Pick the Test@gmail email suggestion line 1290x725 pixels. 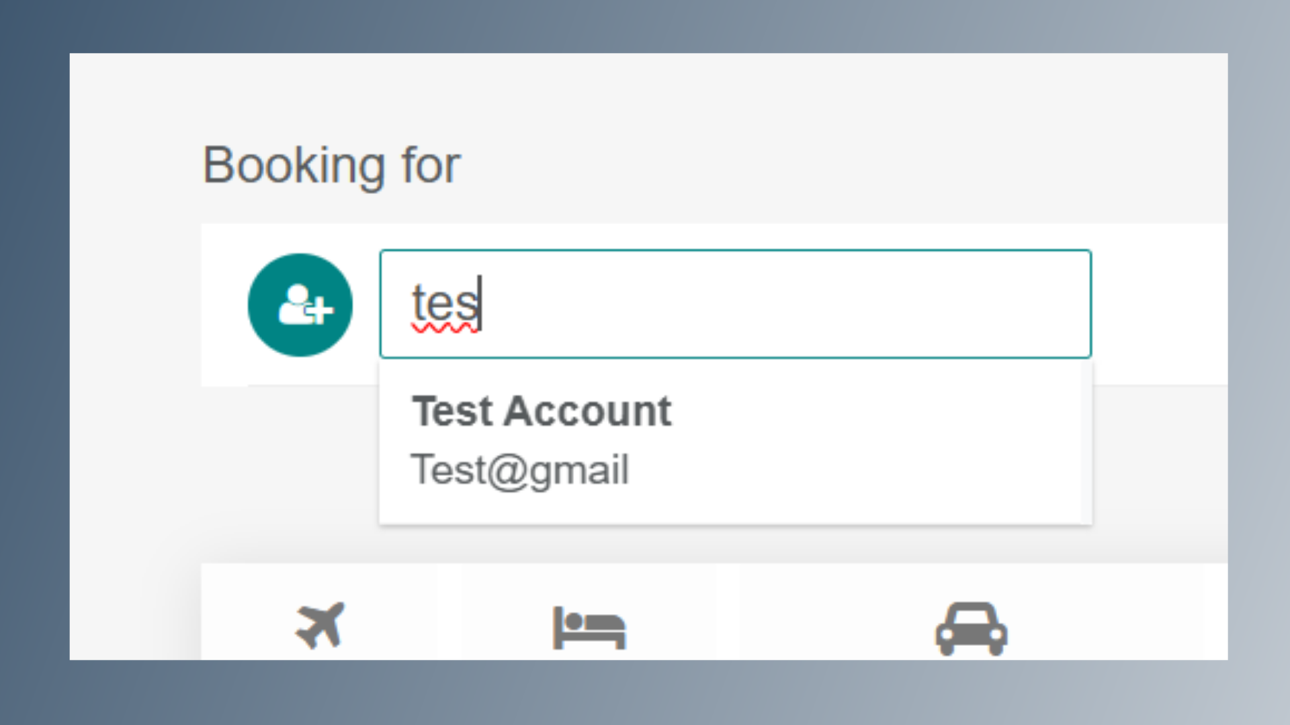tap(520, 470)
